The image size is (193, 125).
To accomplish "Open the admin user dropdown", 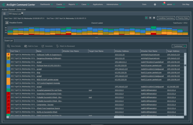I will tap(171, 4).
